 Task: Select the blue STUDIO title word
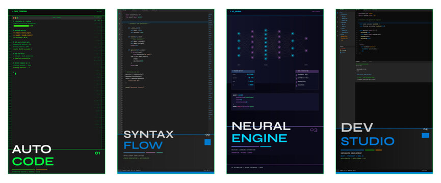tap(368, 141)
